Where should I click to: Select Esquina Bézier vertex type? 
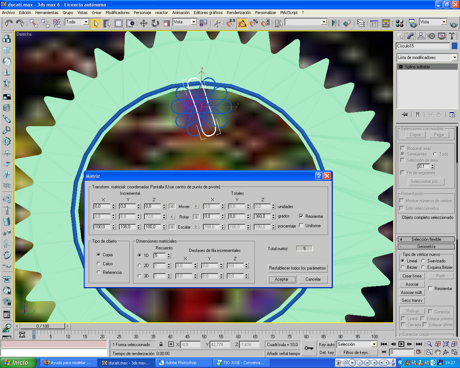(x=423, y=267)
